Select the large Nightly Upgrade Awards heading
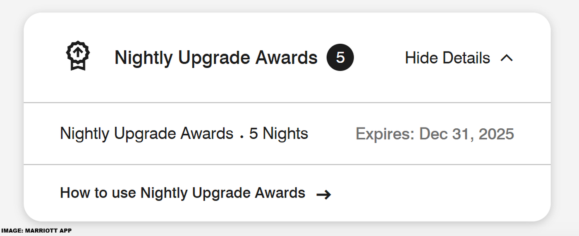This screenshot has width=579, height=236. click(x=216, y=58)
